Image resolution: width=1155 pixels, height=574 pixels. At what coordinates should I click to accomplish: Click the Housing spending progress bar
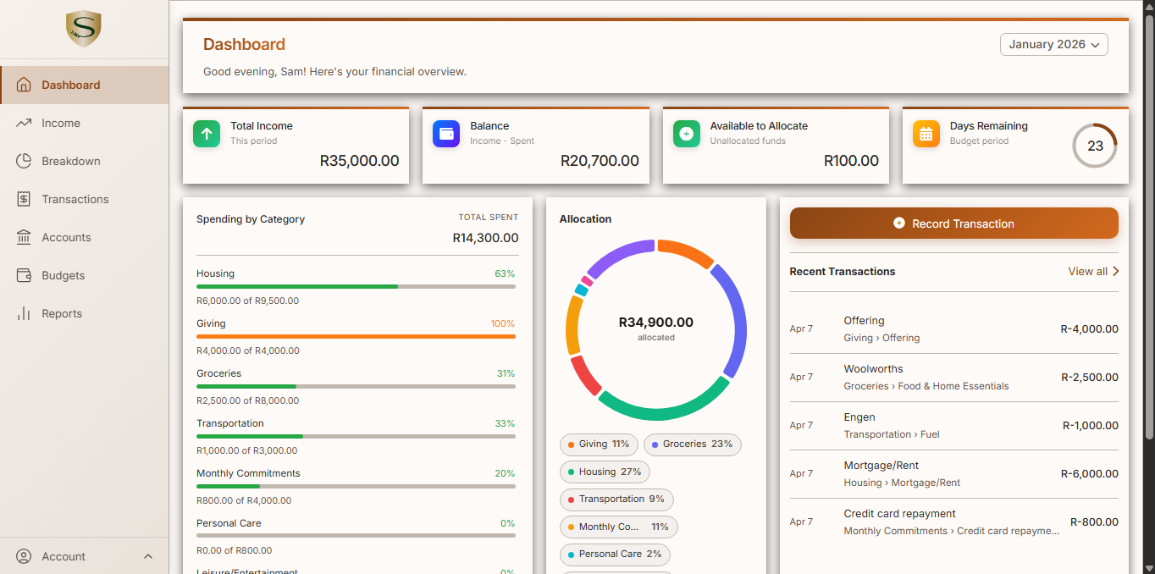(356, 287)
